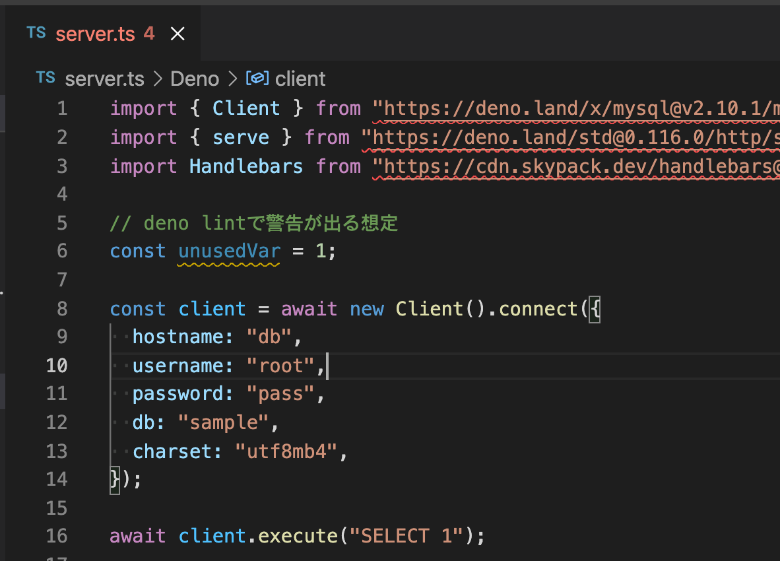Click the "SELECT 1" string on line 16

(406, 536)
